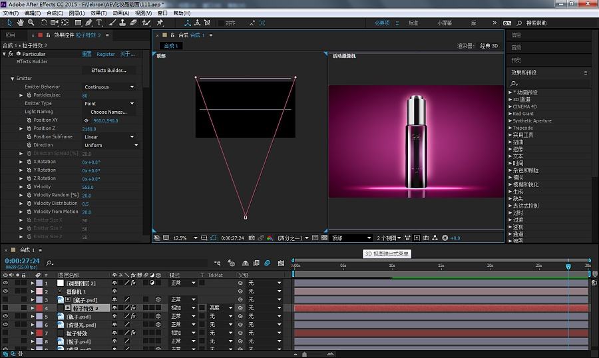Toggle the hide shy layers icon
Viewport: 599px width, 358px height.
(x=245, y=264)
